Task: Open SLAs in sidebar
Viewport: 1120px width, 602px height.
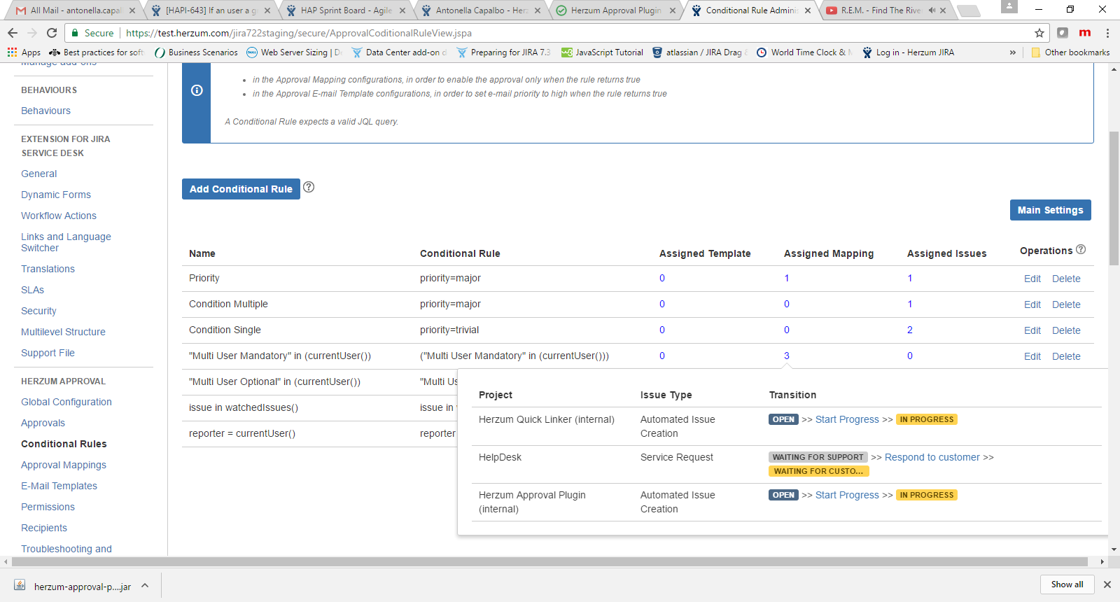Action: point(32,290)
